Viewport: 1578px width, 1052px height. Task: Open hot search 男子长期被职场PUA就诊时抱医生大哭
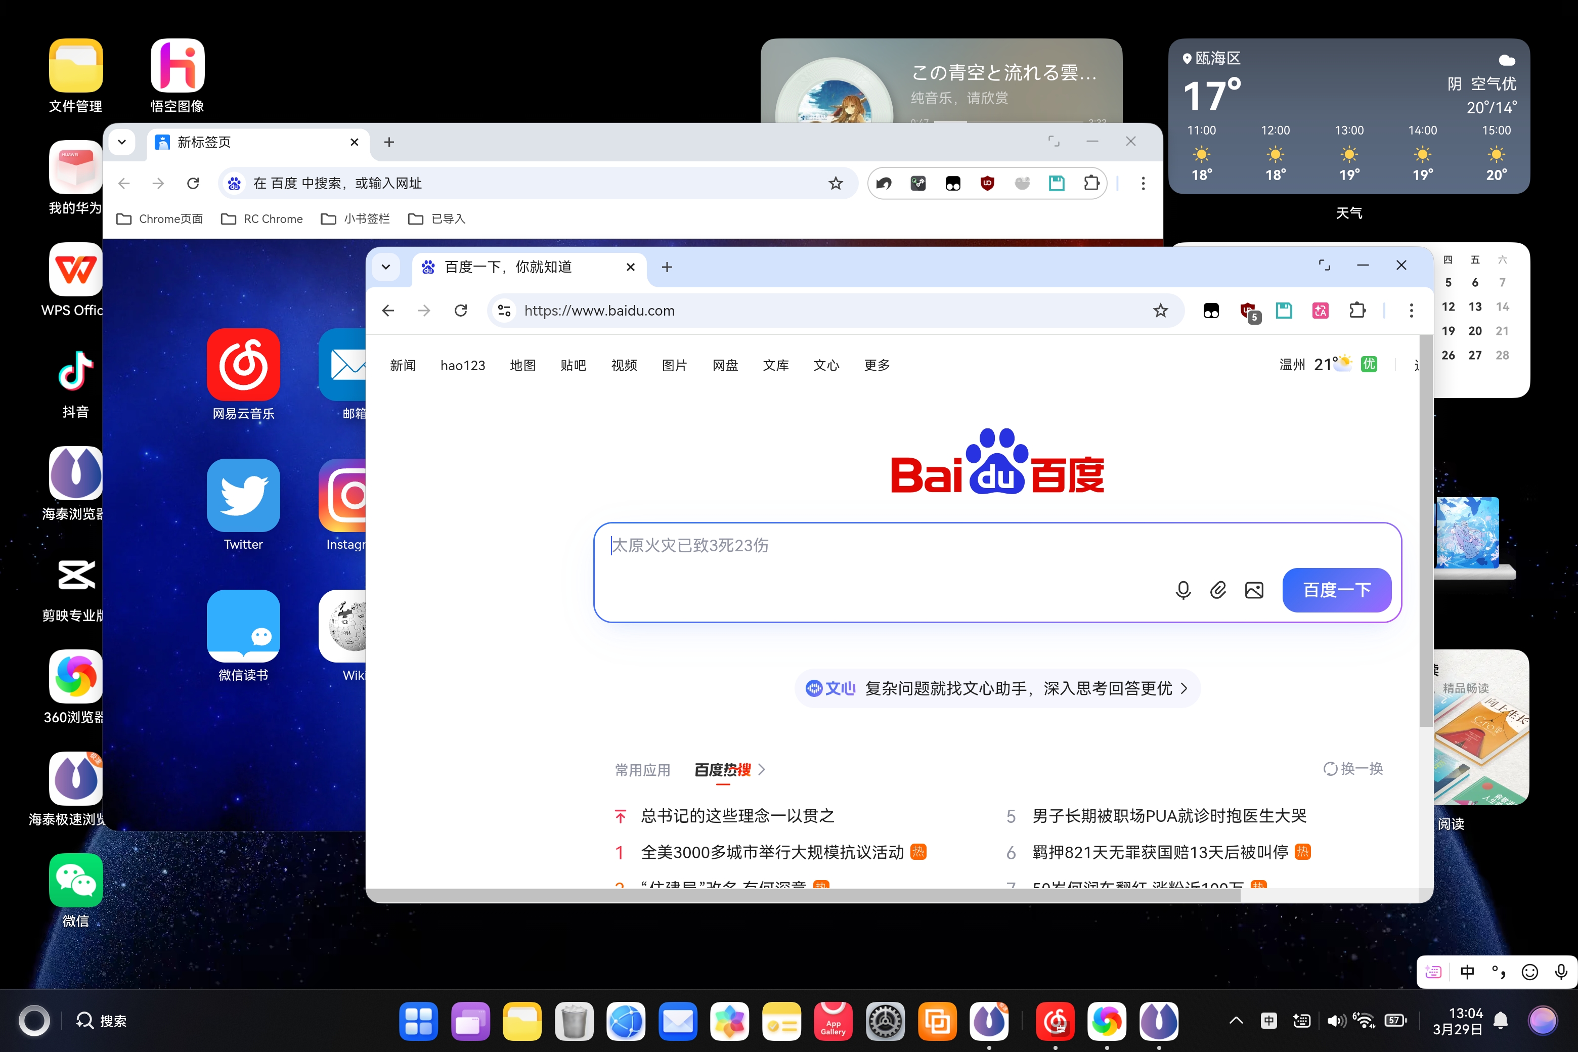1169,816
